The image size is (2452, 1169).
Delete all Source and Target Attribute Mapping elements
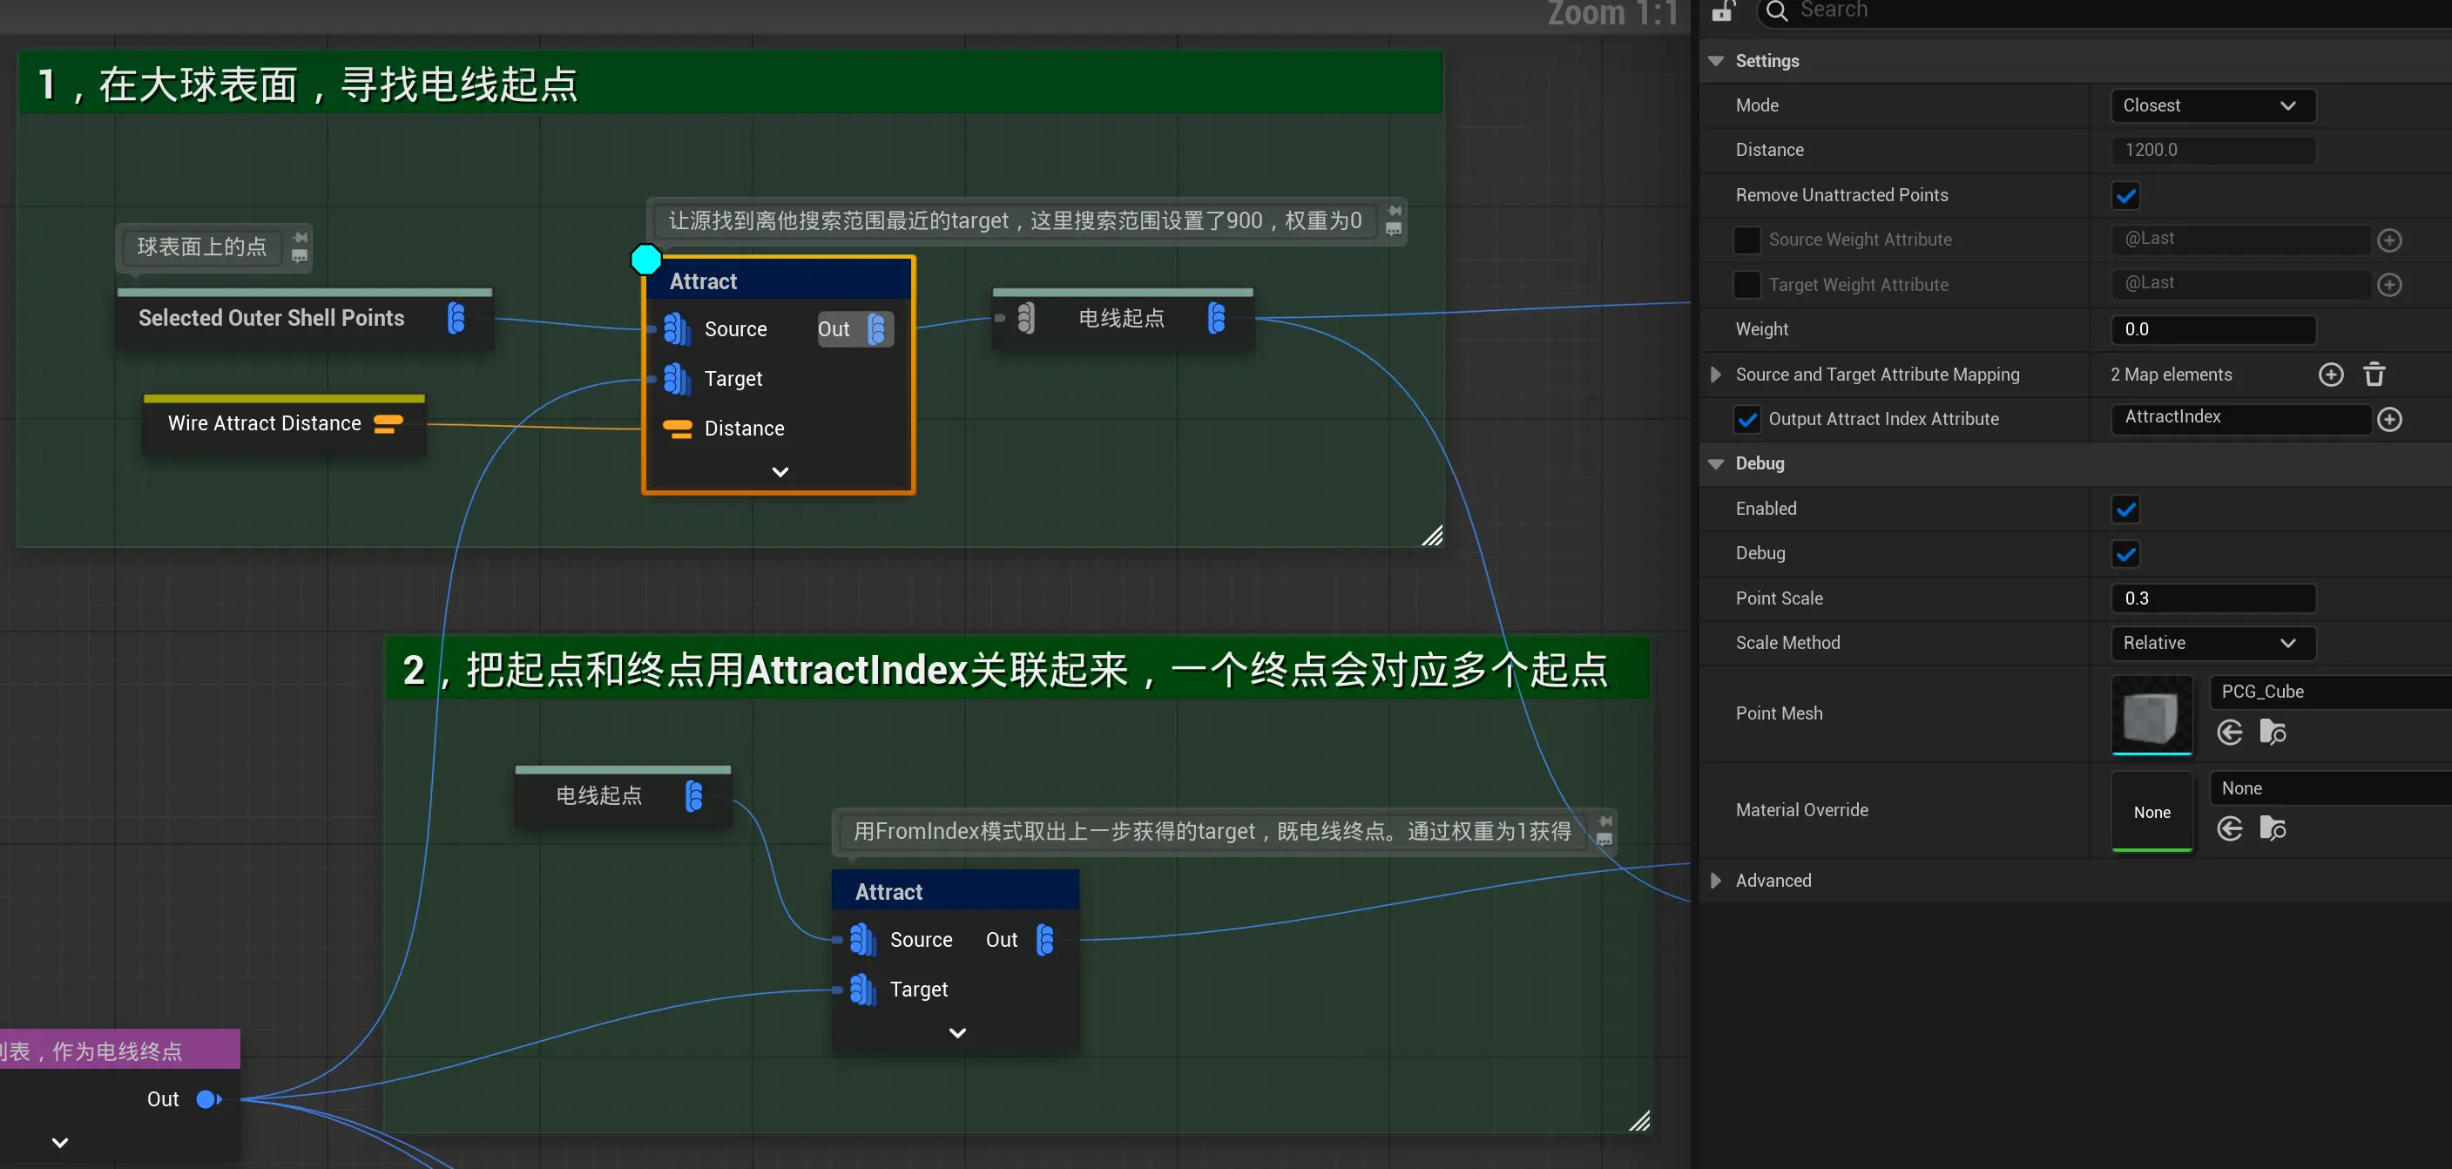[2374, 374]
